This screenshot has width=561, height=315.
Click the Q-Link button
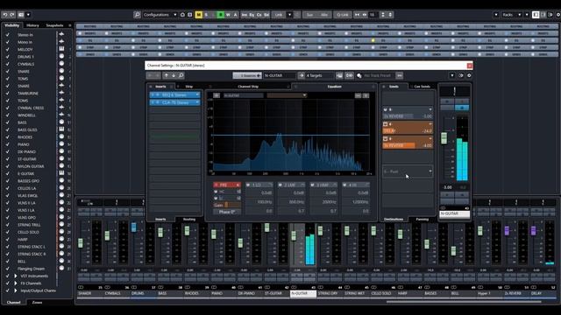point(343,15)
